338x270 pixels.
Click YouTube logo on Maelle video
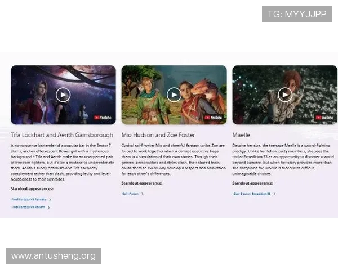(x=325, y=118)
